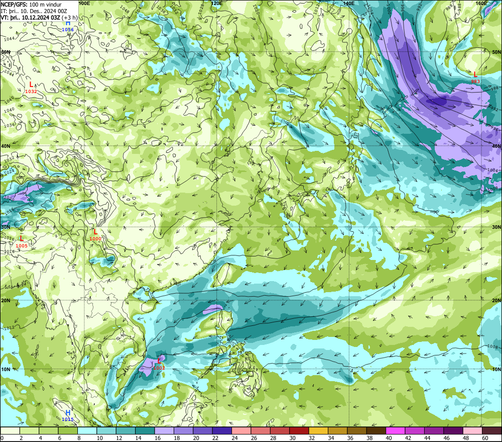Click the deep indigo 22–24 legend swatch
This screenshot has height=442, width=502.
point(222,430)
